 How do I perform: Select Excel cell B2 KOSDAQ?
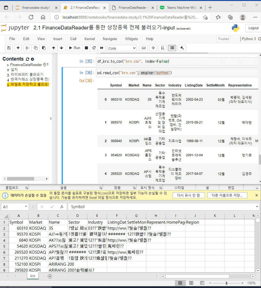38,228
